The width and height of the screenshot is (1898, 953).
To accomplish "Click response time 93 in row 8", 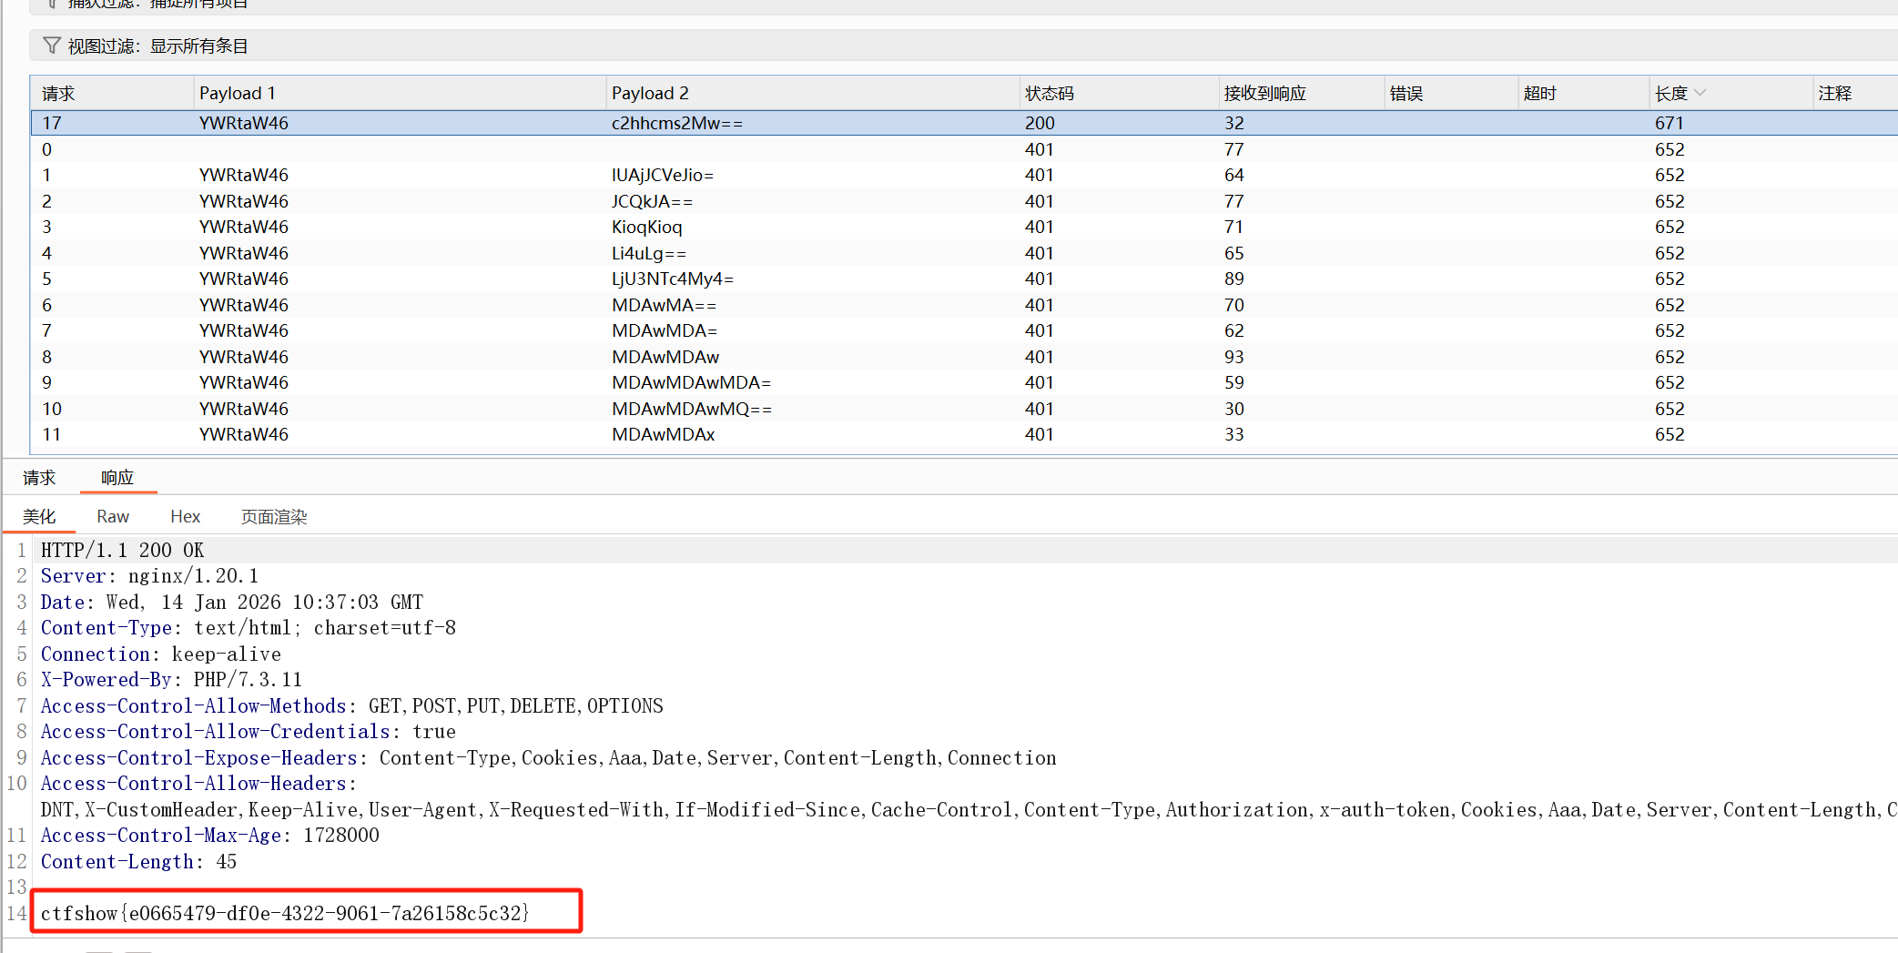I will point(1234,357).
